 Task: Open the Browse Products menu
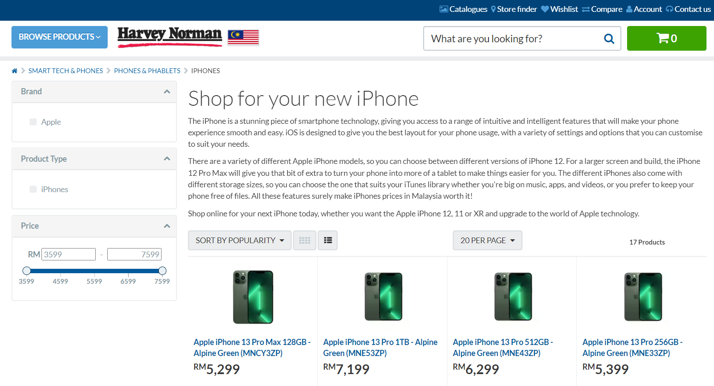[x=60, y=37]
